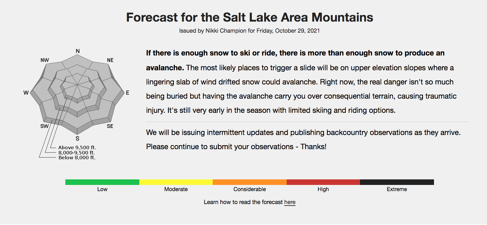Click the 'Below 8,000 ft.' elevation legend

coord(77,157)
